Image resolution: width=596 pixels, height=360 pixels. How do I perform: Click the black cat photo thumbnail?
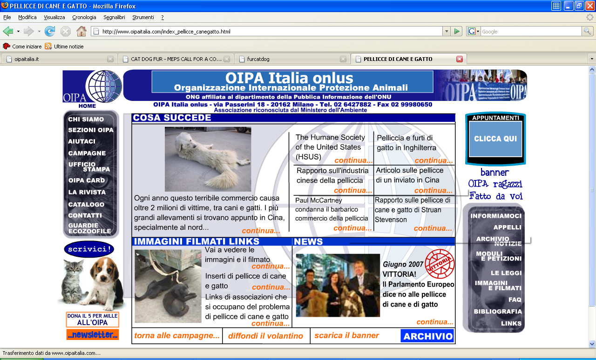(x=168, y=287)
